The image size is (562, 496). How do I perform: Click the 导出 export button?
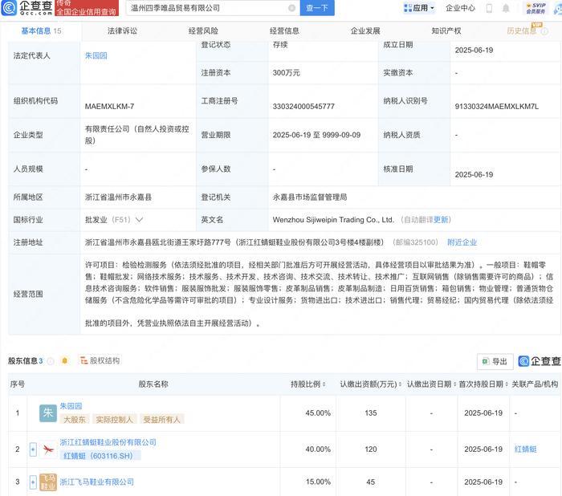pyautogui.click(x=495, y=362)
